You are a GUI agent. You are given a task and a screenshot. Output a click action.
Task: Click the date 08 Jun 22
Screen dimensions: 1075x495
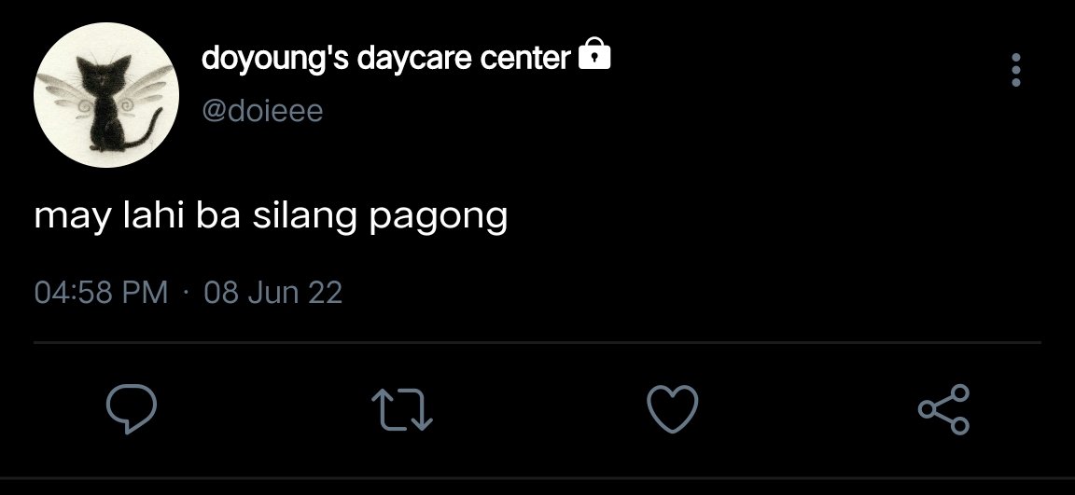pos(272,293)
